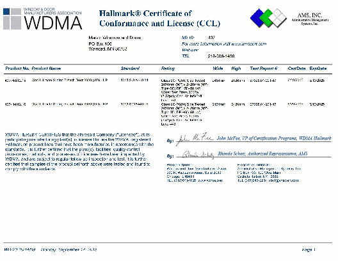The image size is (338, 261).
Task: Click "John McFee, VP of Certification Programs" text
Action: coord(274,138)
